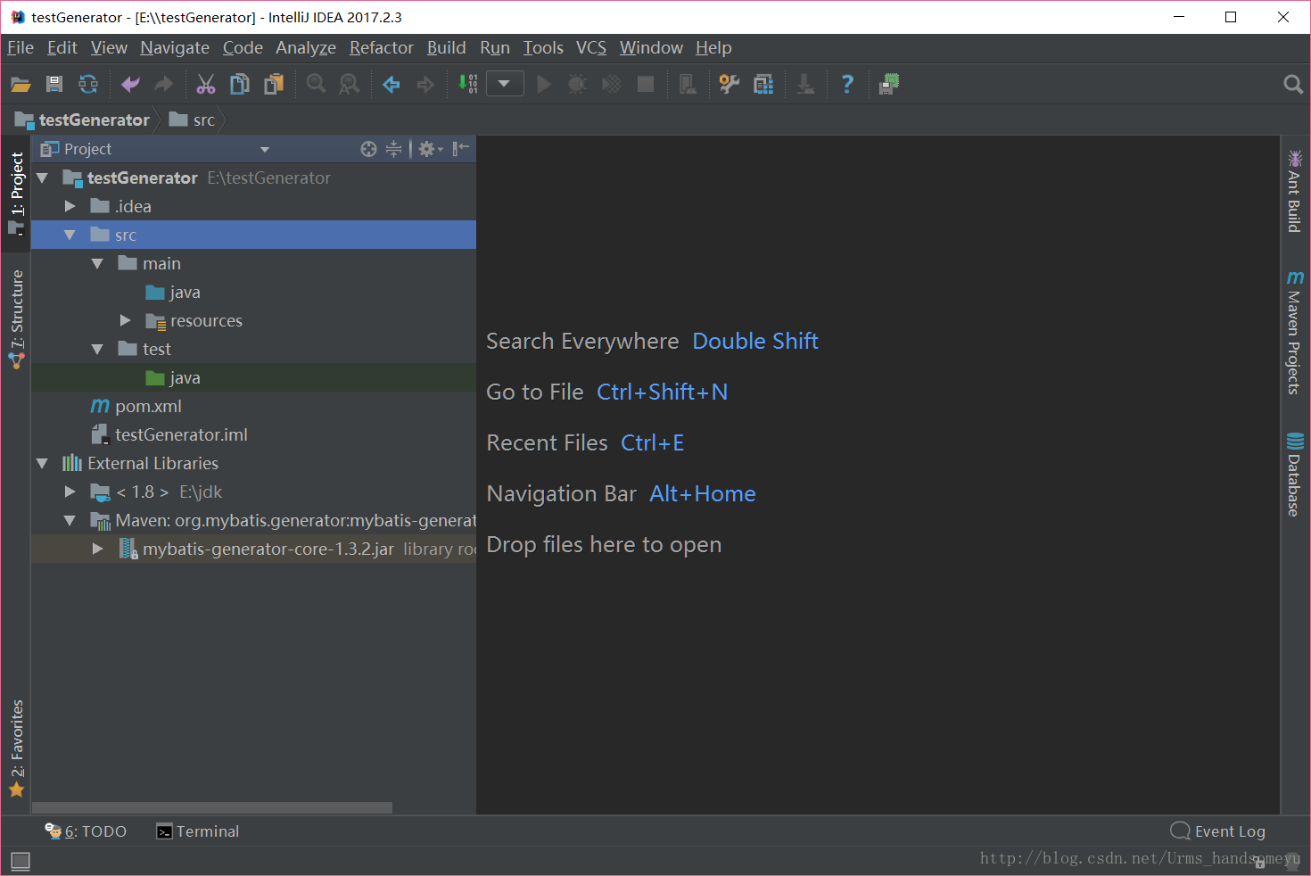Click the Project Structure toolbar icon
Screen dimensions: 1311x876
point(763,84)
